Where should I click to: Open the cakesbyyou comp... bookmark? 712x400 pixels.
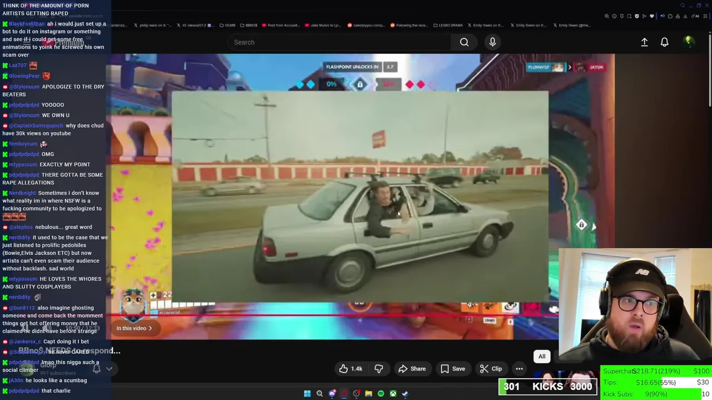point(367,25)
